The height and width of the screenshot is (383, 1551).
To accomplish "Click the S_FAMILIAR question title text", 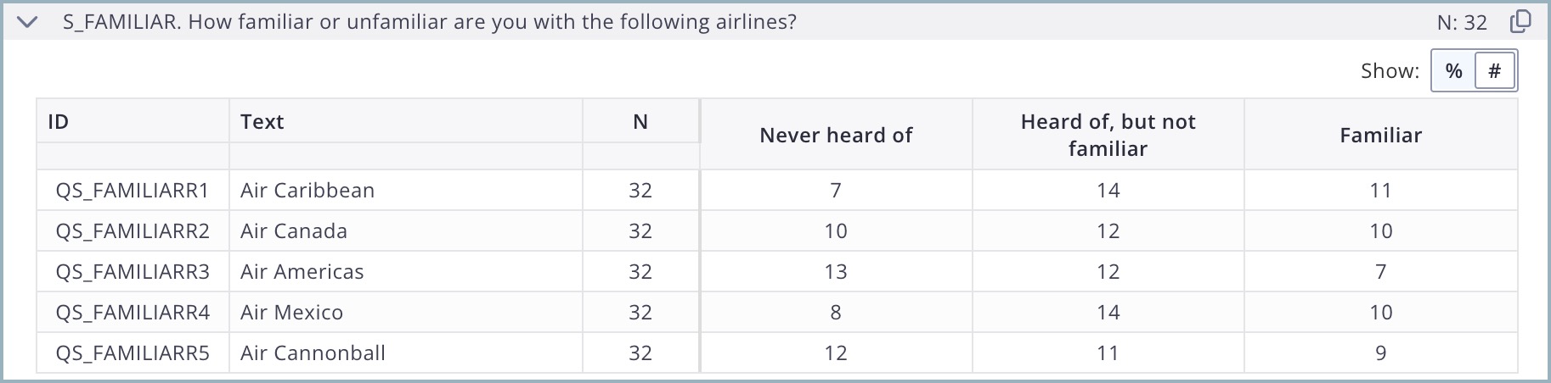I will pos(430,21).
